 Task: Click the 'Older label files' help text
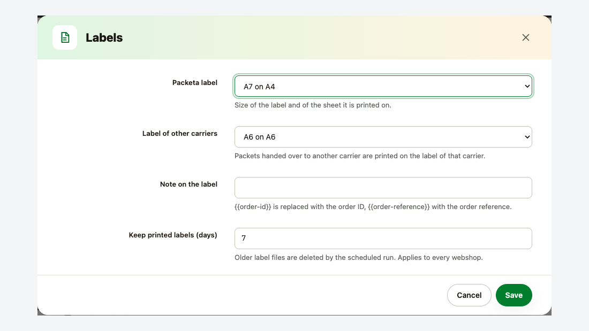point(359,257)
